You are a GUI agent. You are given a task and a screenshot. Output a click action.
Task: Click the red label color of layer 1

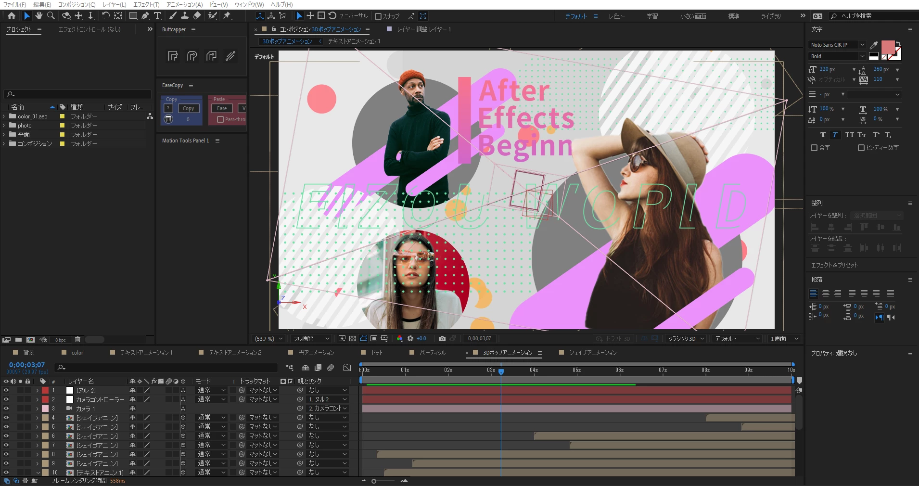click(x=45, y=390)
